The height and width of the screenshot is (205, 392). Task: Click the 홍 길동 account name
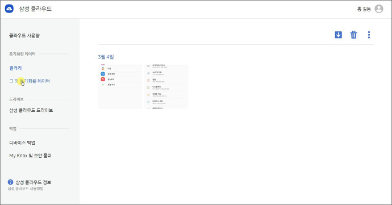364,9
